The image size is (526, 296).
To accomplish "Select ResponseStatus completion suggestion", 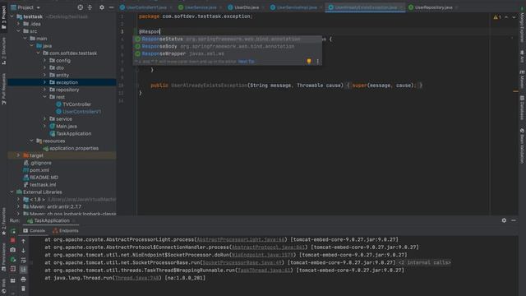I will (228, 39).
